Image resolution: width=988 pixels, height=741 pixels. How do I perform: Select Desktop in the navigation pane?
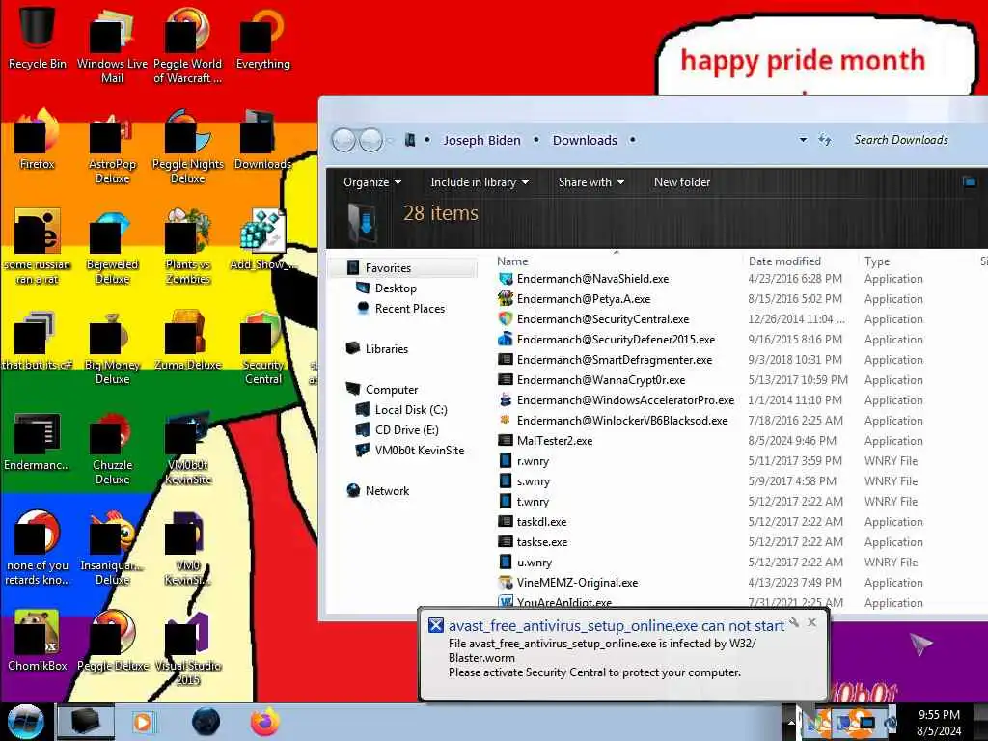pos(396,288)
